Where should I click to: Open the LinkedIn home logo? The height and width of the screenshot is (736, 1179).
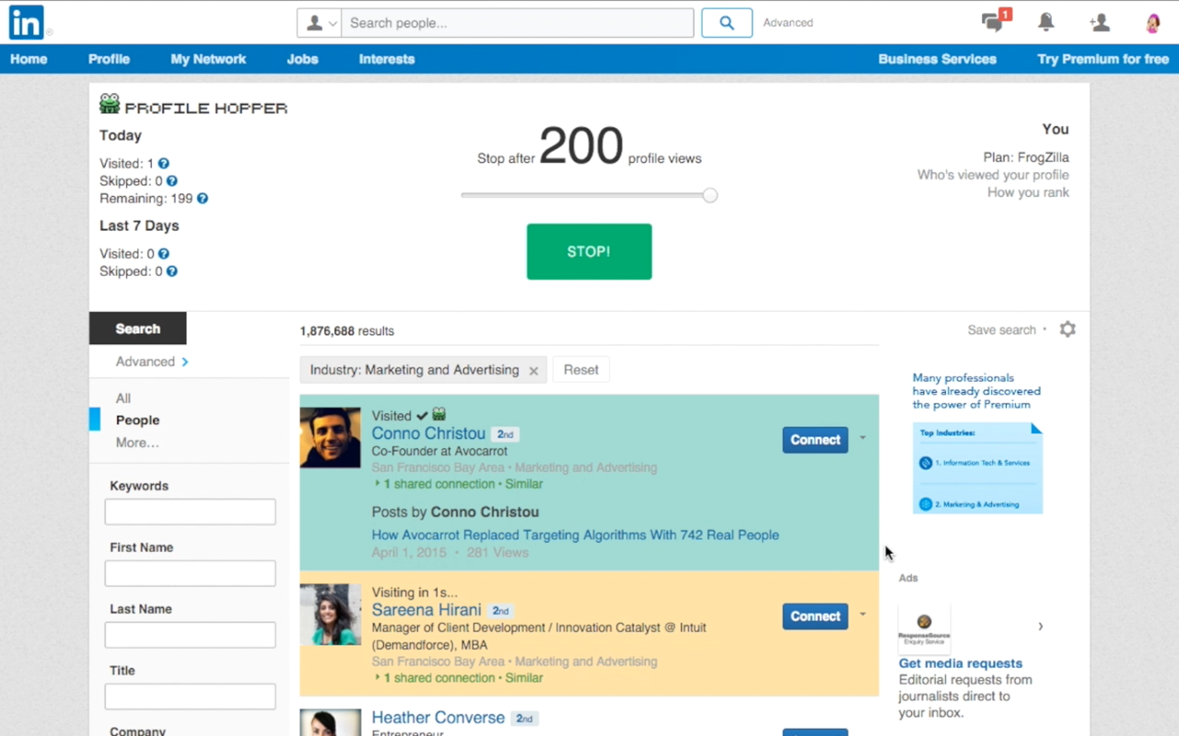[x=27, y=23]
